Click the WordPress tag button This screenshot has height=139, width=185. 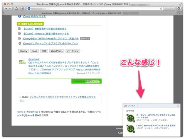coord(57,51)
